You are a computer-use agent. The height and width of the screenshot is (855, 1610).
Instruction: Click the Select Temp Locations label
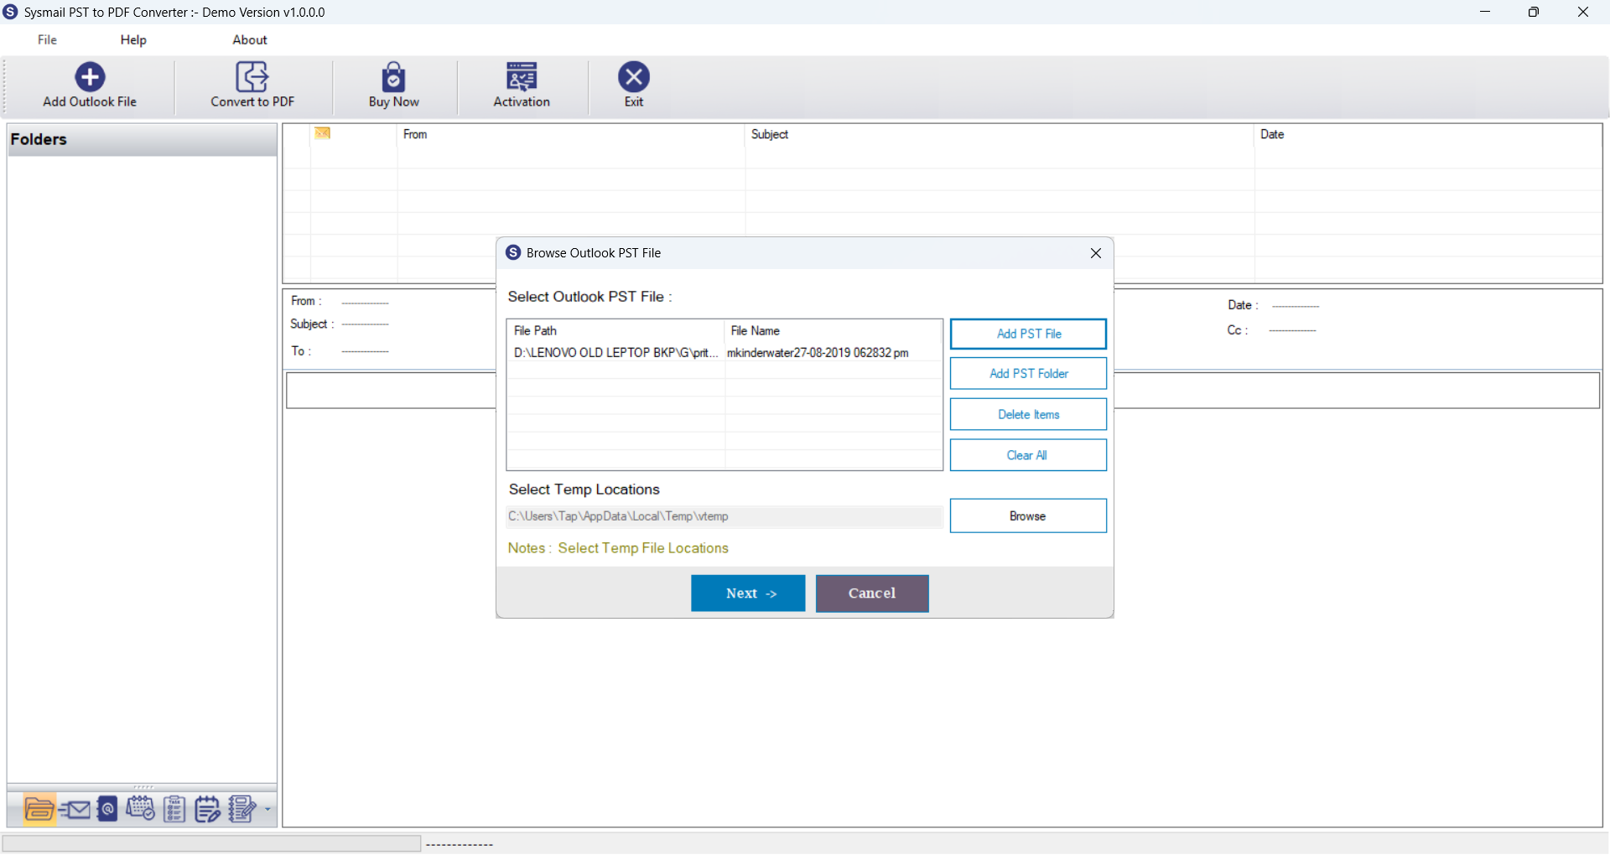click(x=584, y=490)
